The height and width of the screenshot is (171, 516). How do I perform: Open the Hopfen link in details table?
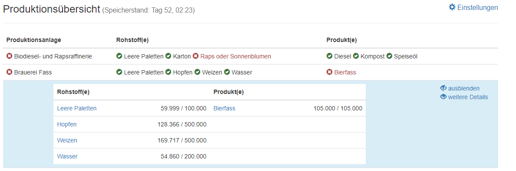pos(67,124)
